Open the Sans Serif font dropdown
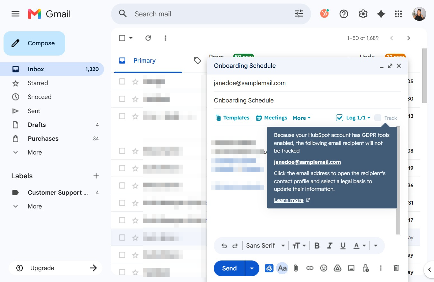Screen dimensions: 434x282 pyautogui.click(x=265, y=246)
